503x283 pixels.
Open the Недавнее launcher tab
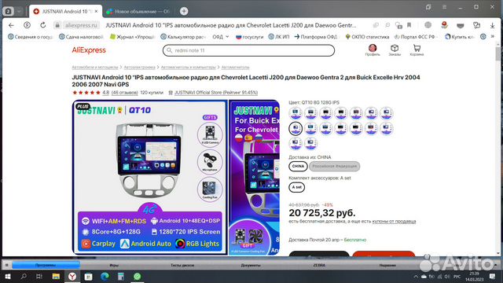point(387,265)
